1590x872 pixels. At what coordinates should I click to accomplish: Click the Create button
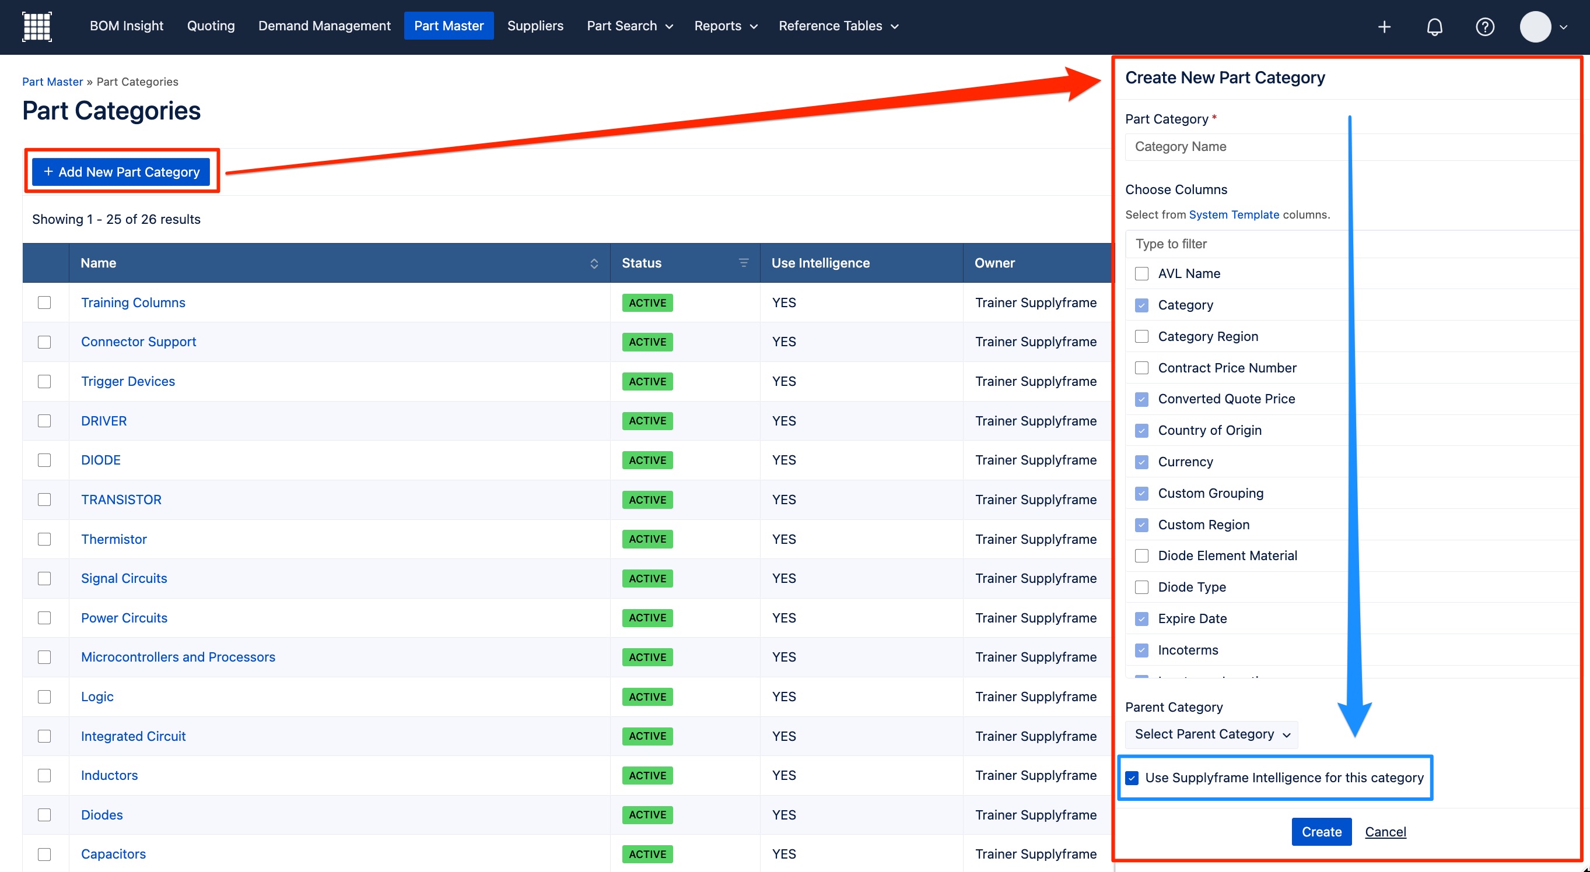(1321, 832)
